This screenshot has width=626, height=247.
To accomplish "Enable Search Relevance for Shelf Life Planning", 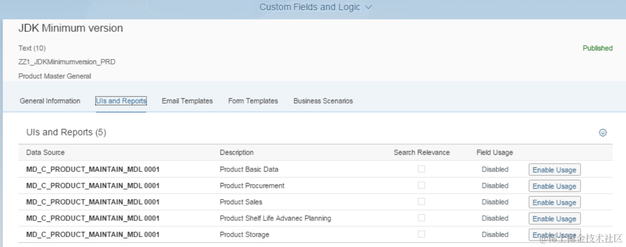I will [421, 218].
